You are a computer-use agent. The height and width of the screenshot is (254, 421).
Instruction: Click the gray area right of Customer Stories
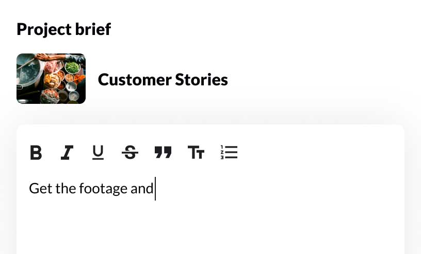coord(320,80)
